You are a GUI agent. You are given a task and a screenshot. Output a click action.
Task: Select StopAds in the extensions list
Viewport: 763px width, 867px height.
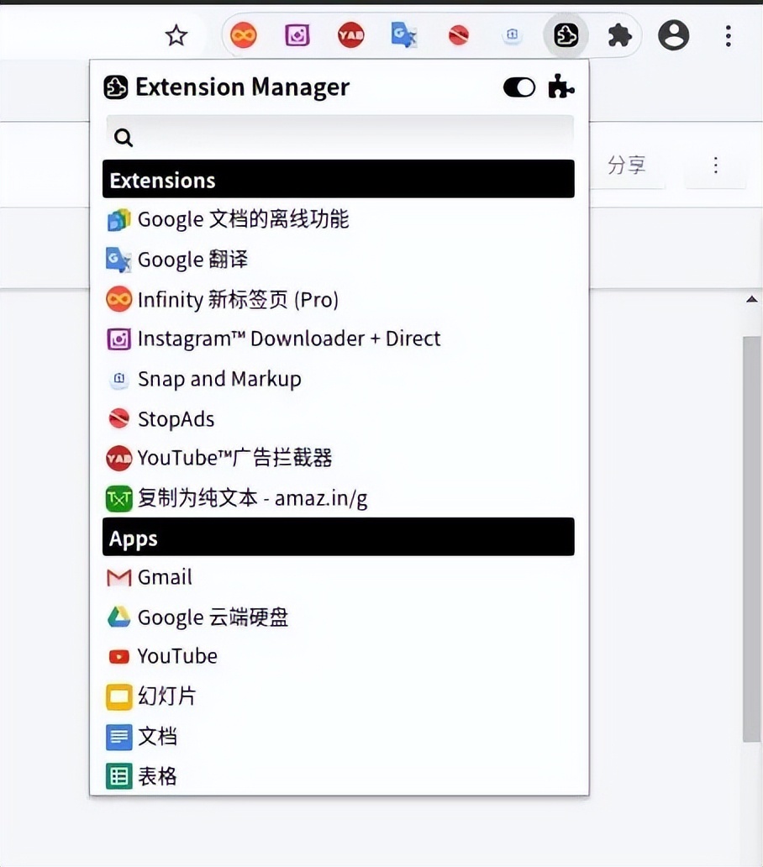(176, 418)
